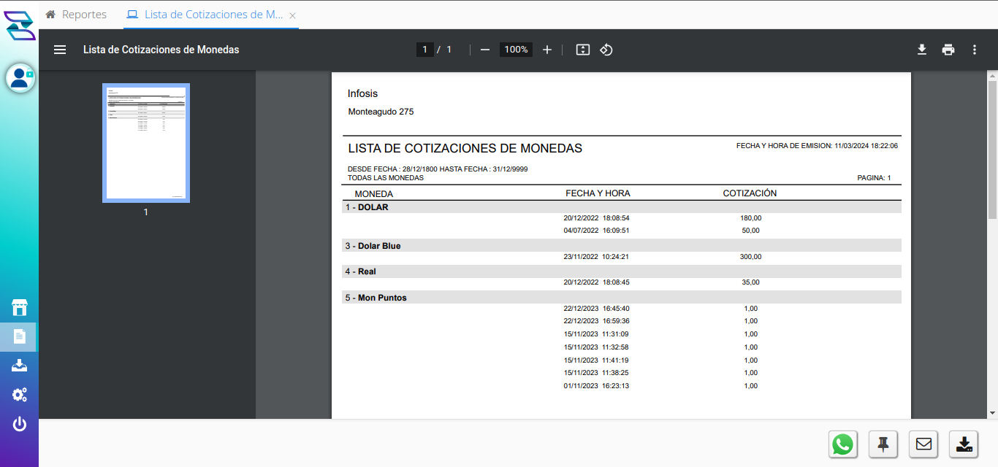Click the scrollbar up arrow
The image size is (998, 467).
click(992, 75)
